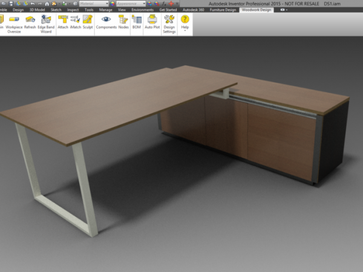Expand the Help dropdown menu
This screenshot has width=363, height=272.
point(185,23)
